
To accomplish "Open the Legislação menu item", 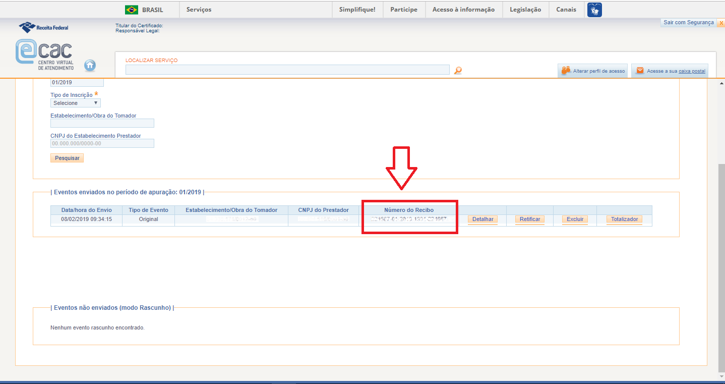I will click(x=525, y=10).
